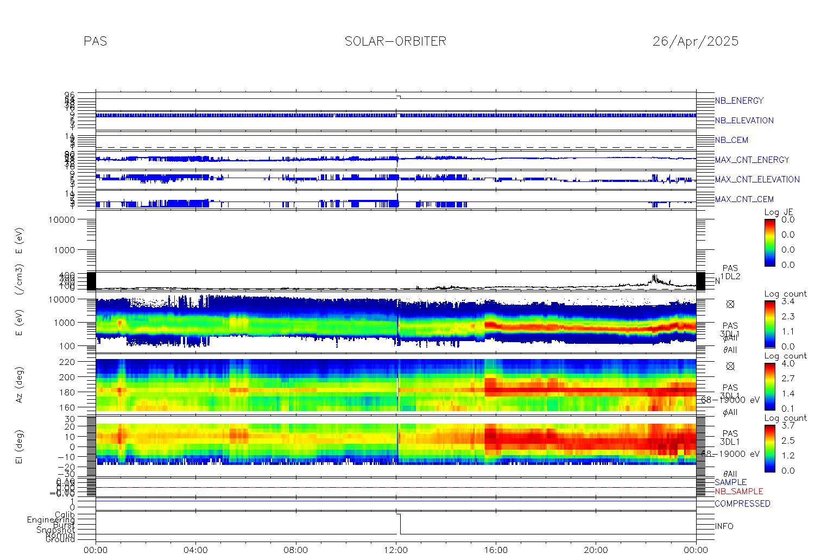
Task: Click the 1.4 color bar value
Action: (788, 393)
